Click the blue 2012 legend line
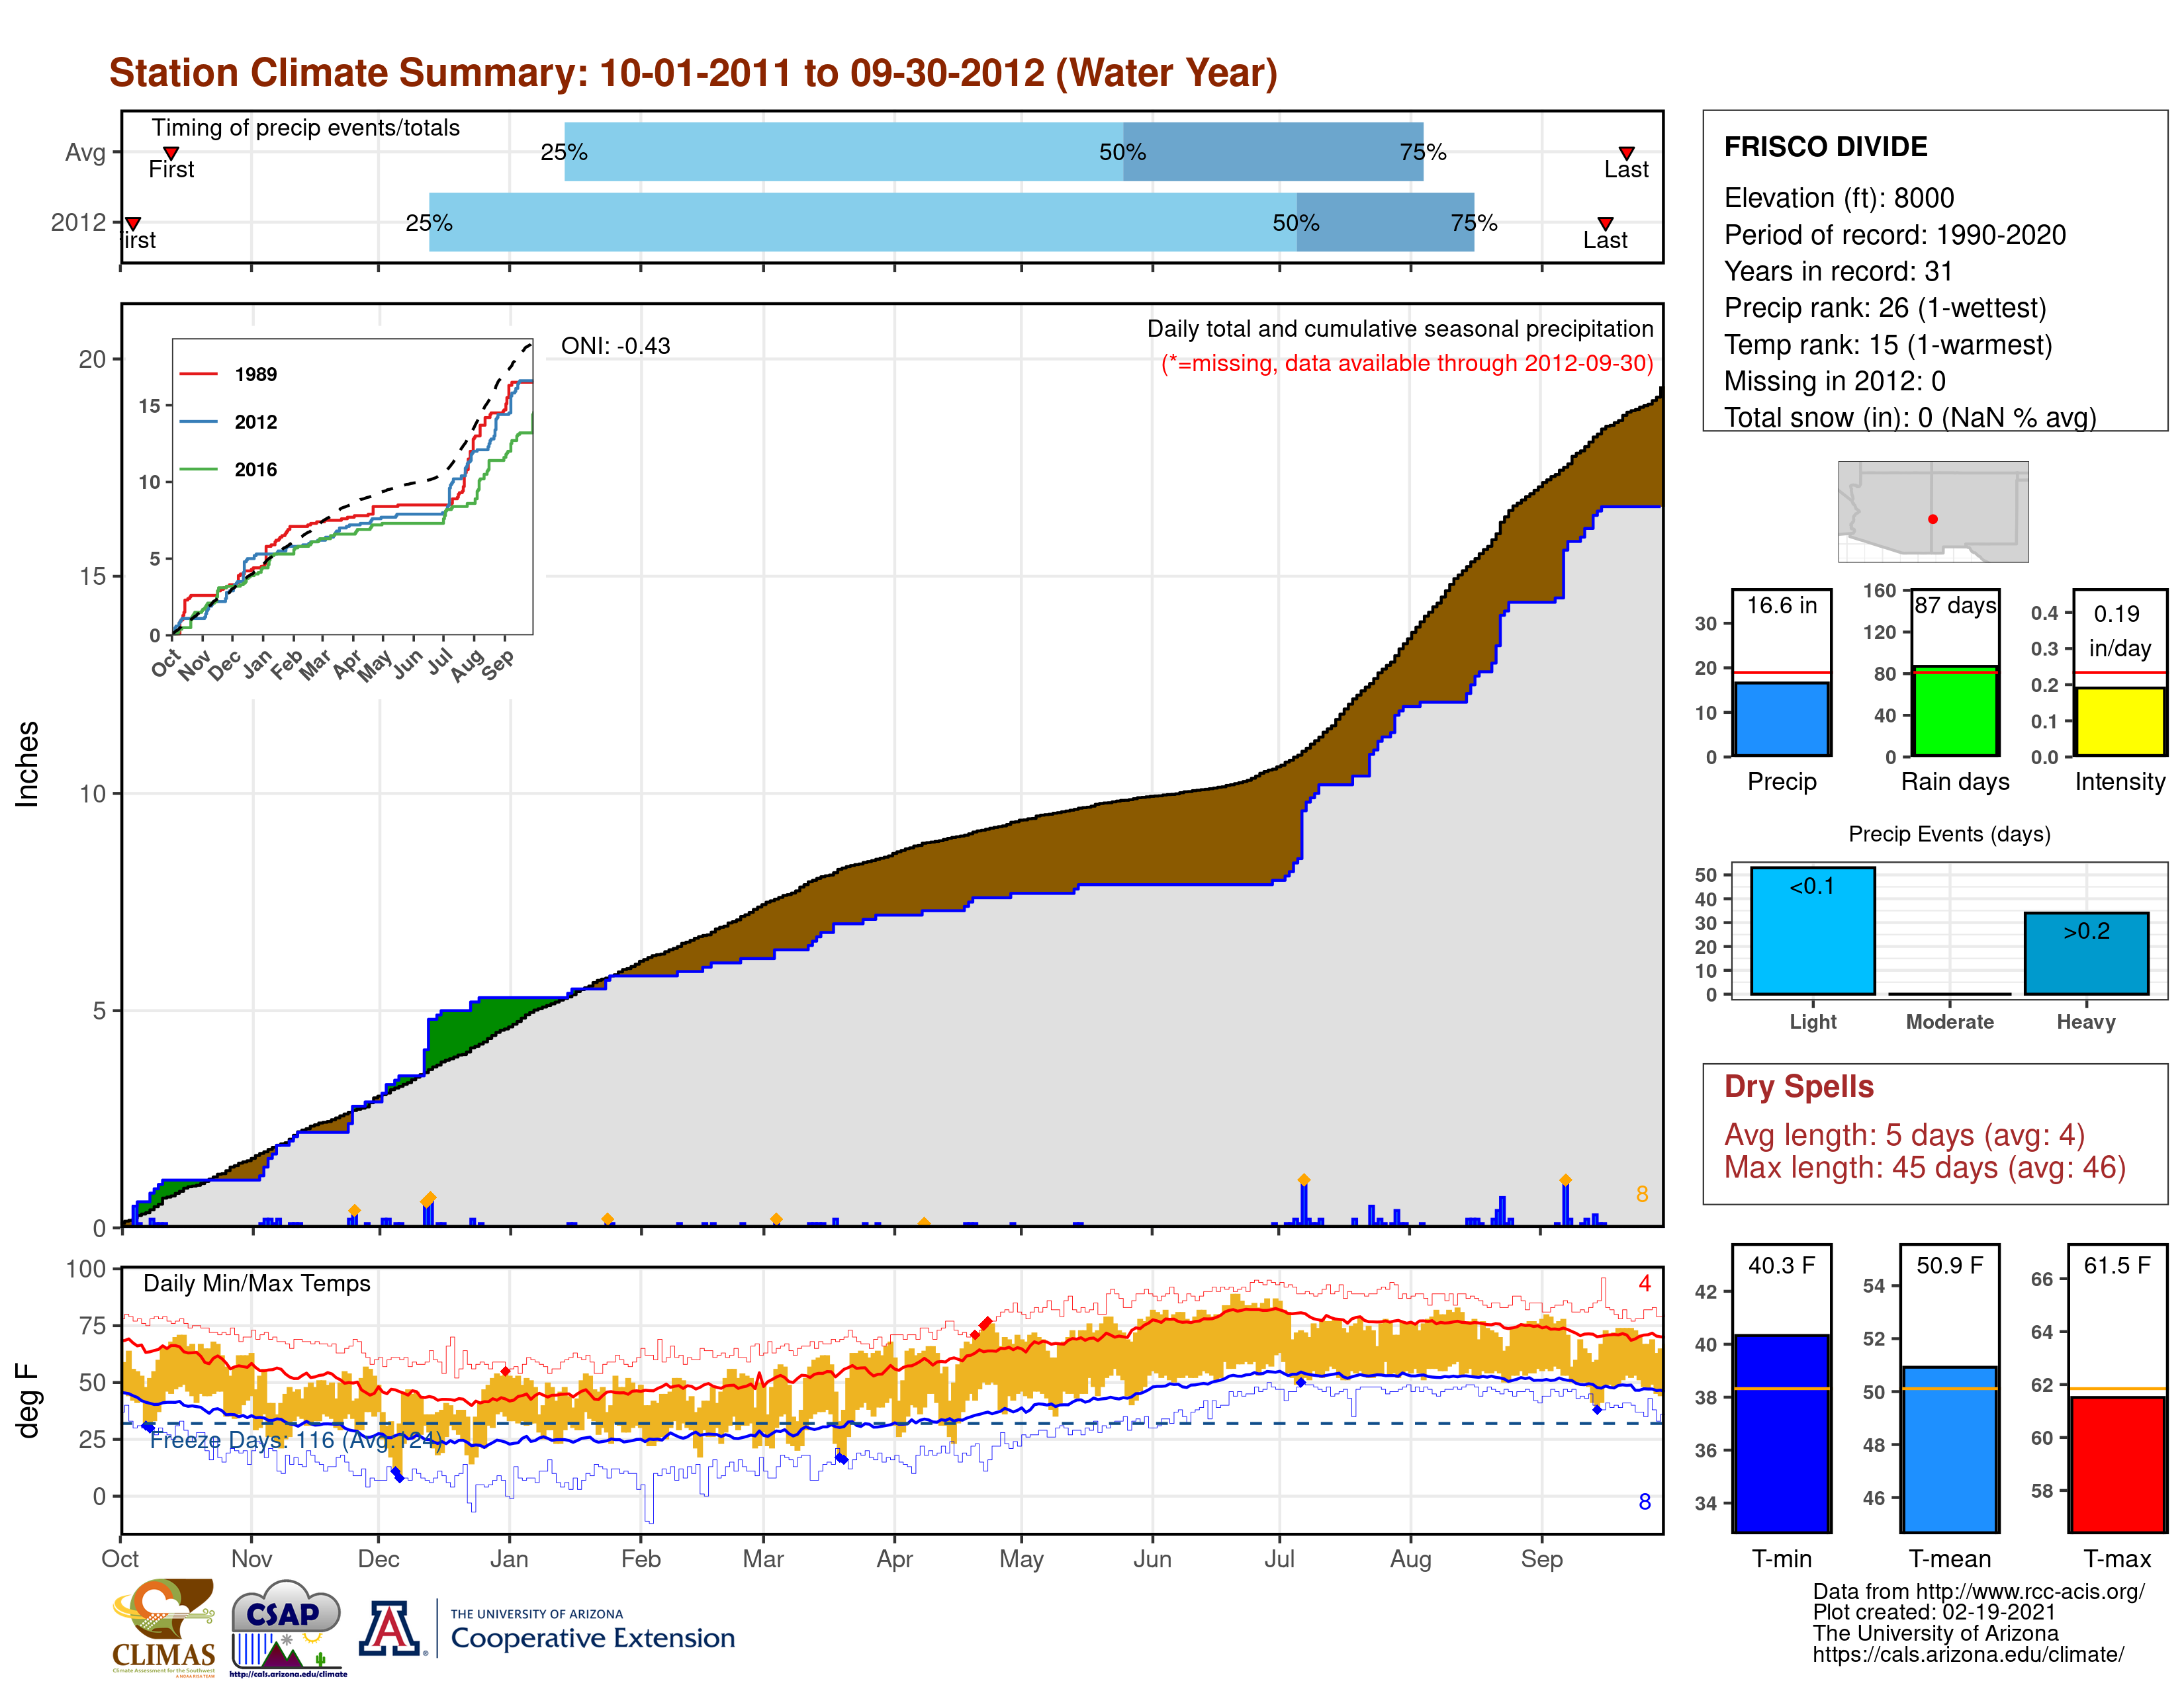2184x1687 pixels. click(198, 422)
